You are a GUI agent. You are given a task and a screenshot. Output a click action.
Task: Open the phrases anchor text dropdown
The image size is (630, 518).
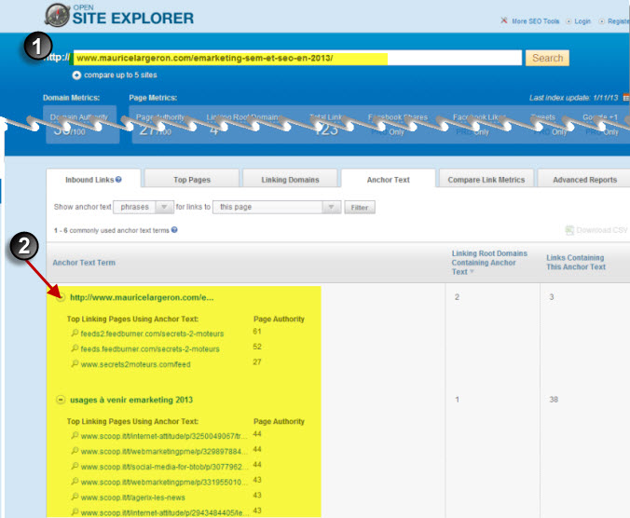point(144,207)
